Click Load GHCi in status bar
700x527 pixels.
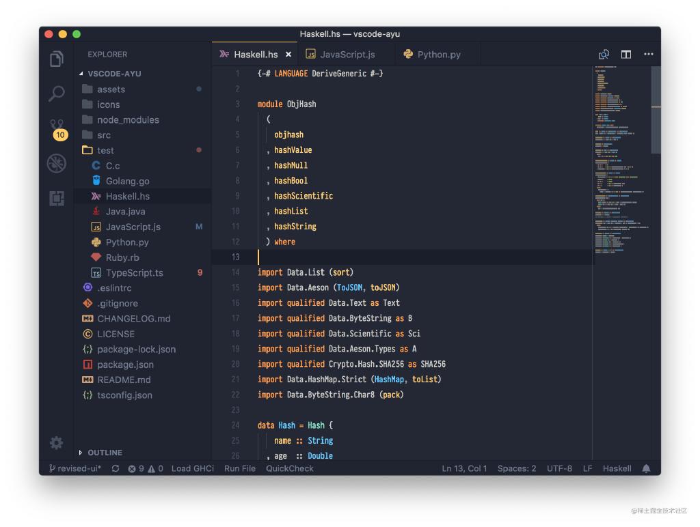(x=192, y=468)
